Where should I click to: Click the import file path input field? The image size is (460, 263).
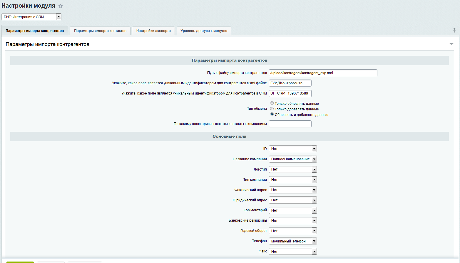(x=323, y=73)
